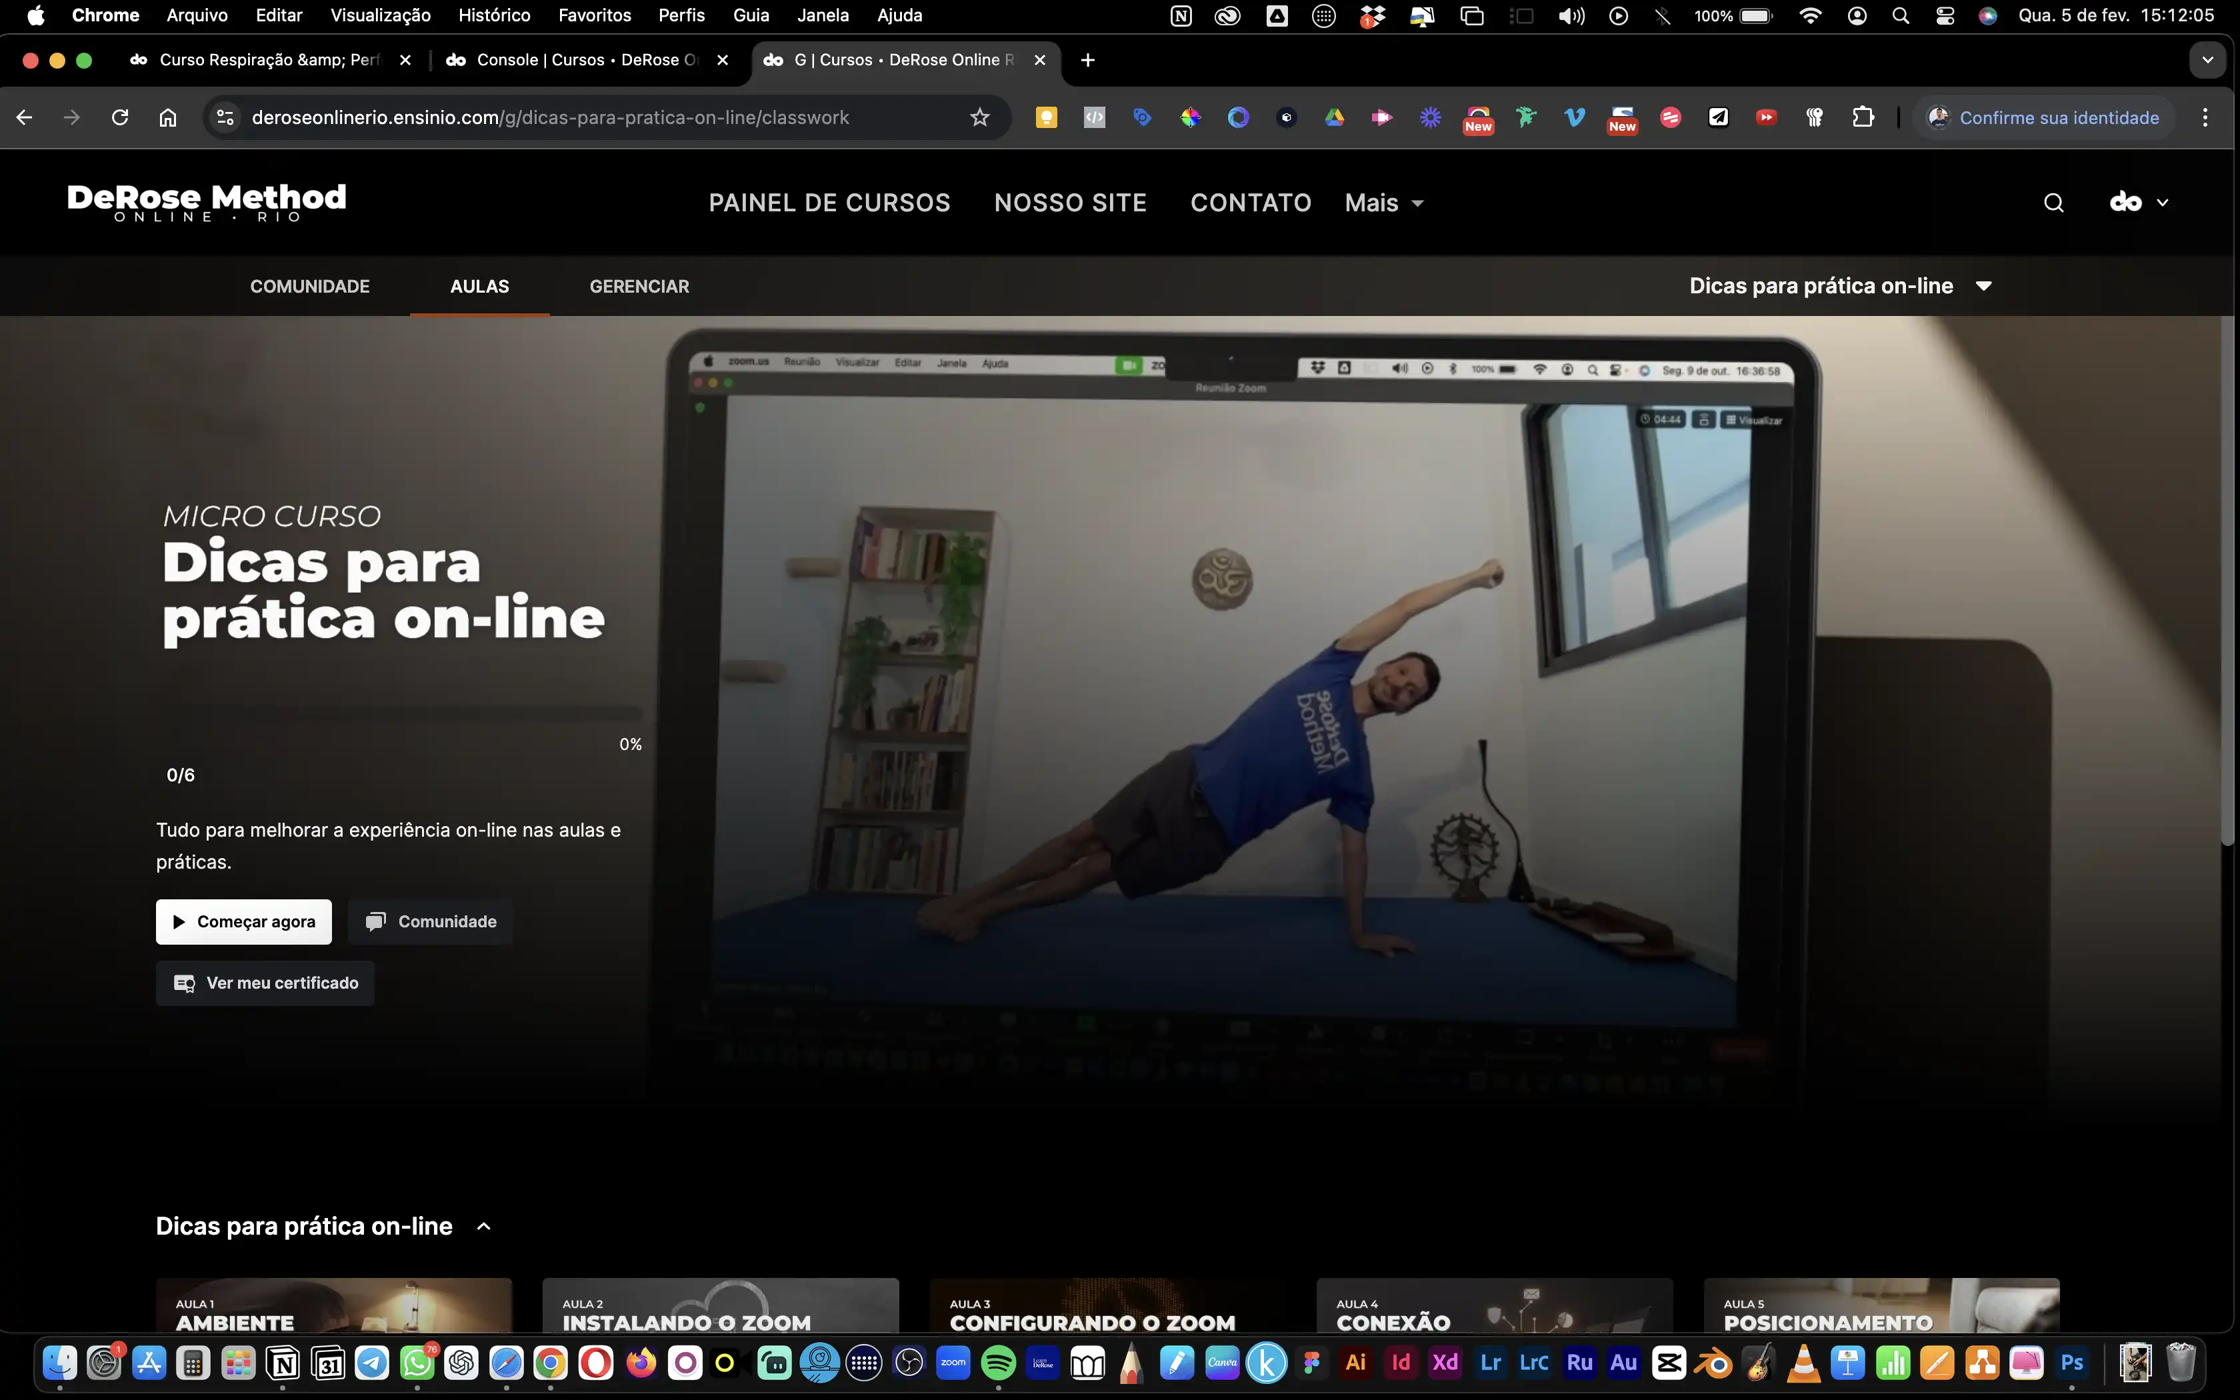Collapse the Dicas para prática on-line section

483,1227
